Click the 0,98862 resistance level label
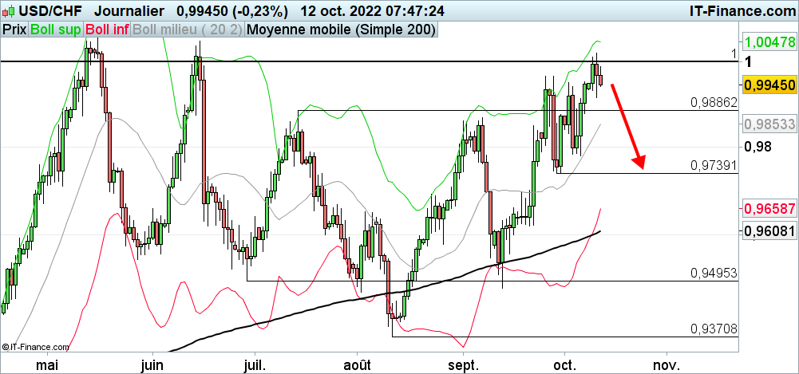The width and height of the screenshot is (799, 374). [714, 103]
